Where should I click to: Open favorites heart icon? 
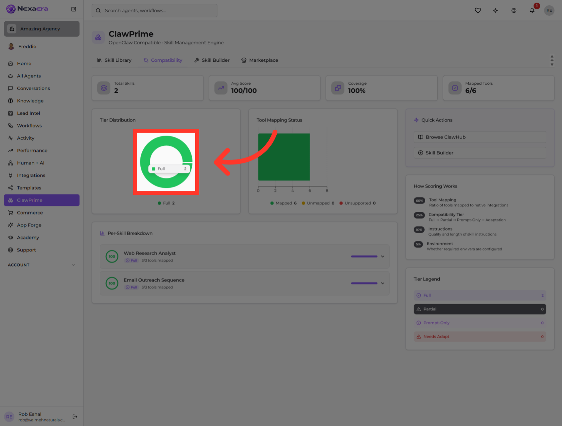(478, 10)
